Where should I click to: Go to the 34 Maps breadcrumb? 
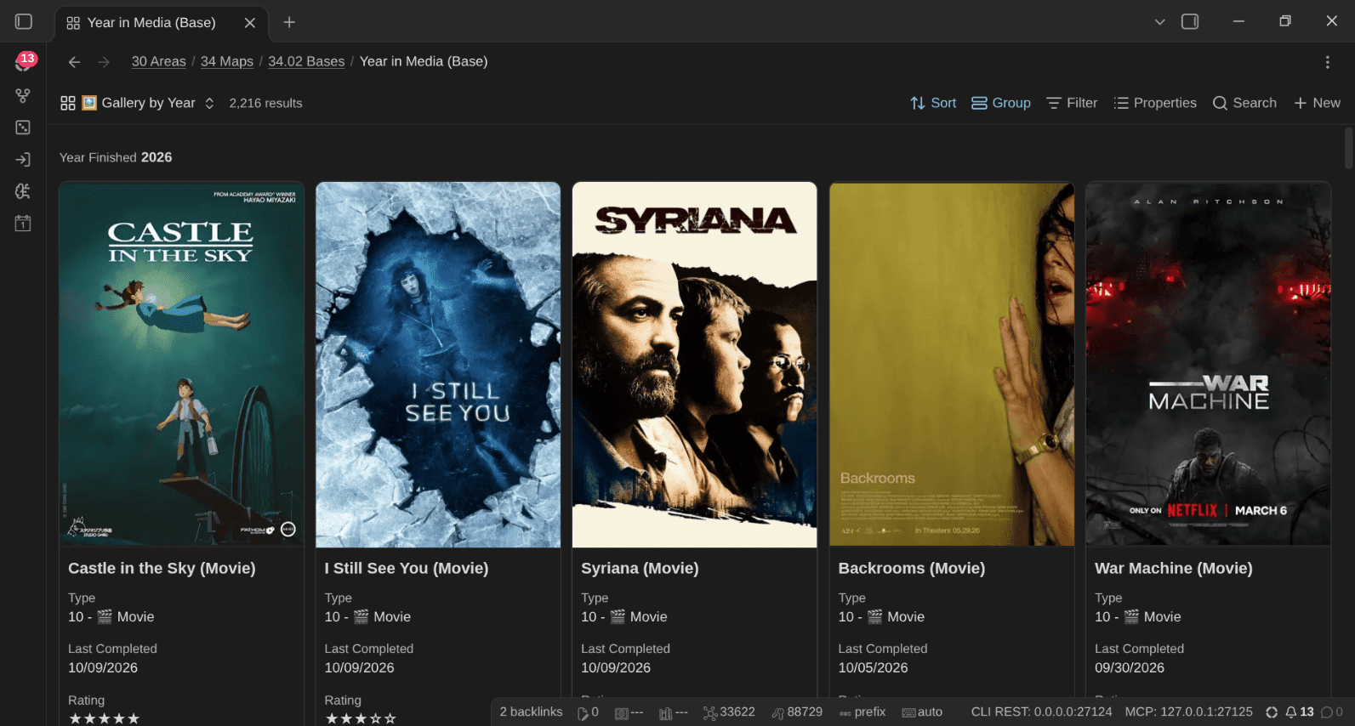point(227,61)
